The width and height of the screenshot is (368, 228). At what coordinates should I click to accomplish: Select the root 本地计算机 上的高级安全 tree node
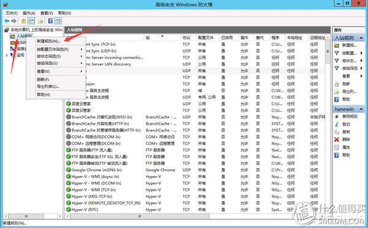click(36, 30)
